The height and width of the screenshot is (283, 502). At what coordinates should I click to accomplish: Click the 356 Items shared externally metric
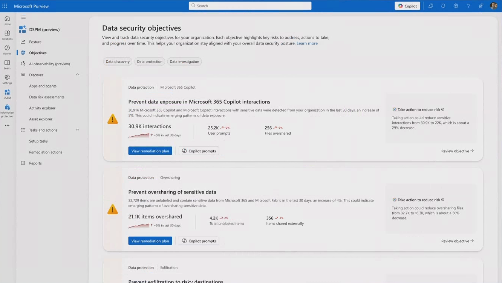(285, 220)
